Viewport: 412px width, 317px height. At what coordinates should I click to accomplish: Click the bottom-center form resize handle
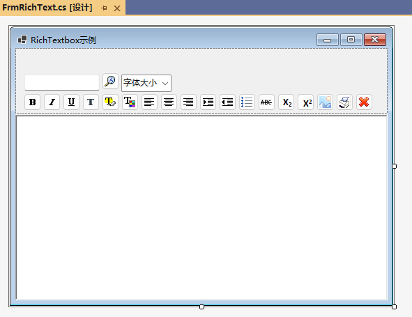201,307
